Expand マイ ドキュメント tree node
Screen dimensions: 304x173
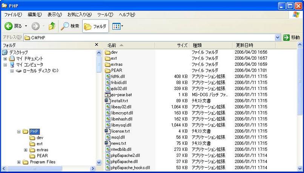point(5,59)
